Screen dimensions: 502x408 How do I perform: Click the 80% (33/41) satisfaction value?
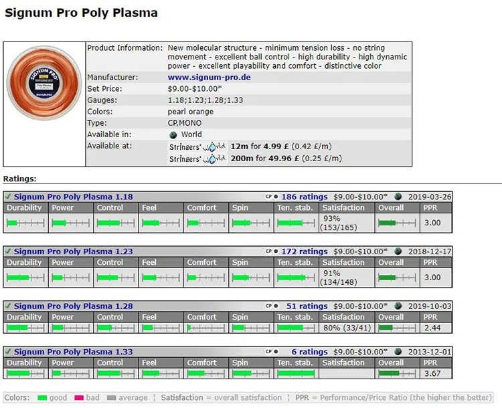tap(347, 328)
